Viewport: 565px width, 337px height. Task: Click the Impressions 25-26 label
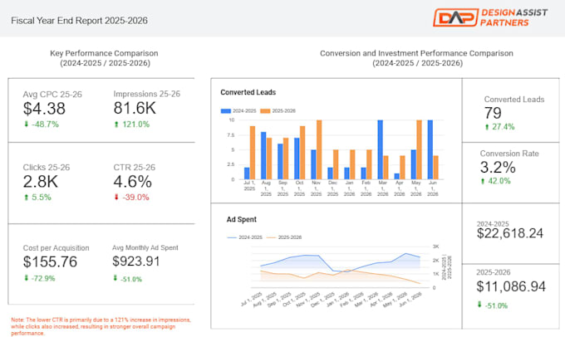[x=147, y=94]
